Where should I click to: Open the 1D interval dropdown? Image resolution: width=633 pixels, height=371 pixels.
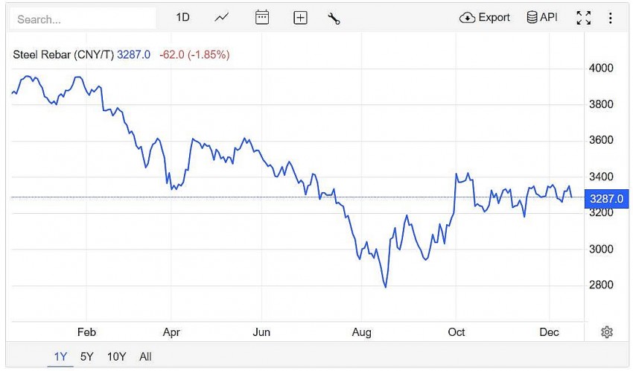click(x=183, y=18)
